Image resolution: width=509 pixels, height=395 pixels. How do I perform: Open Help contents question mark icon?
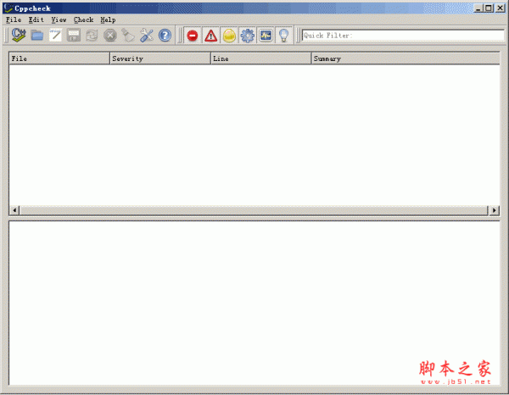click(165, 35)
